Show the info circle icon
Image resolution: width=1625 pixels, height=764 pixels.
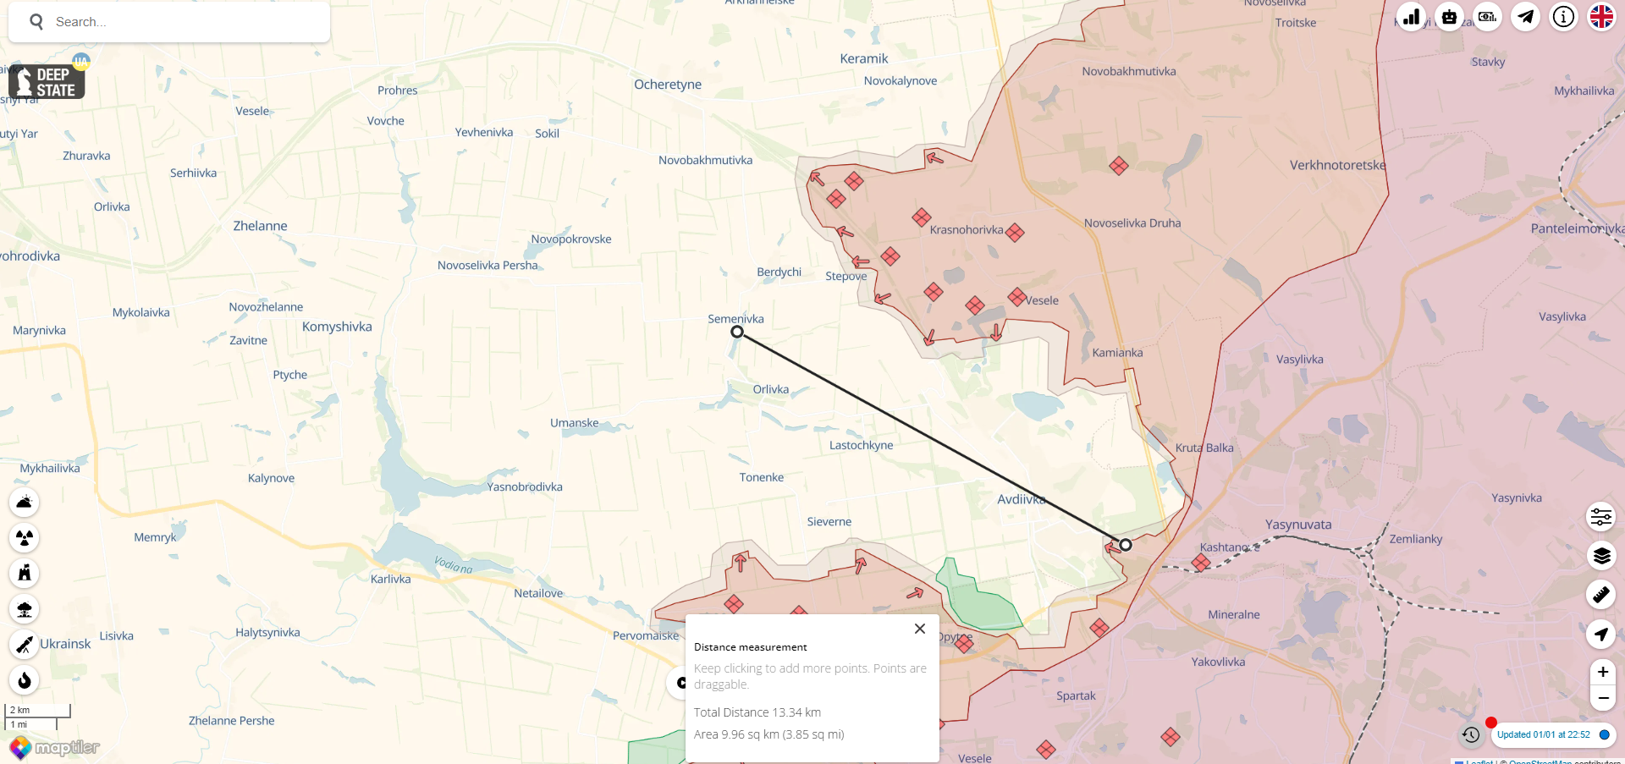click(1563, 17)
